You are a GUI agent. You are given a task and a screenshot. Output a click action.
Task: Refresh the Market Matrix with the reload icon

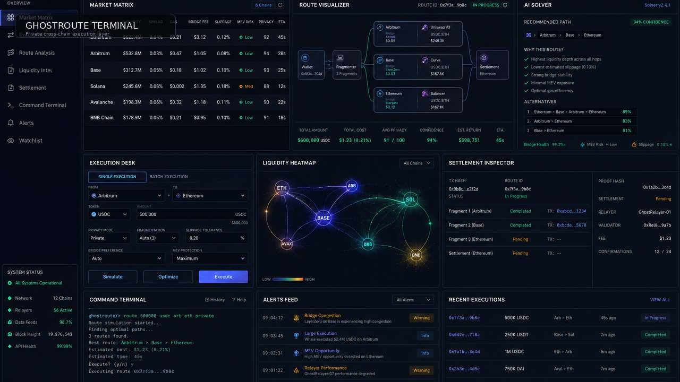[x=280, y=5]
